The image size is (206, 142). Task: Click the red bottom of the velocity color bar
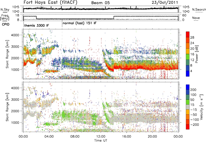(x=188, y=127)
